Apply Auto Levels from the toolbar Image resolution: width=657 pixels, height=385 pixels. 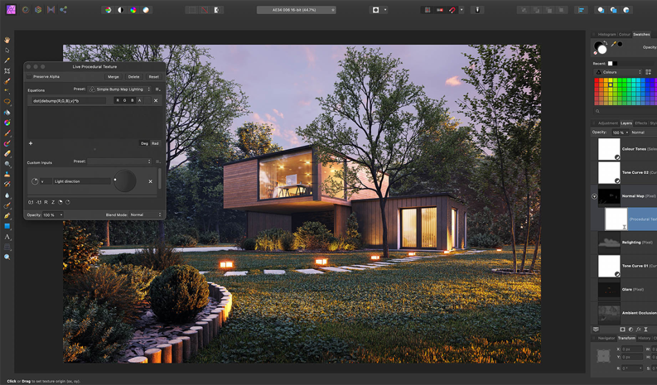tap(108, 10)
